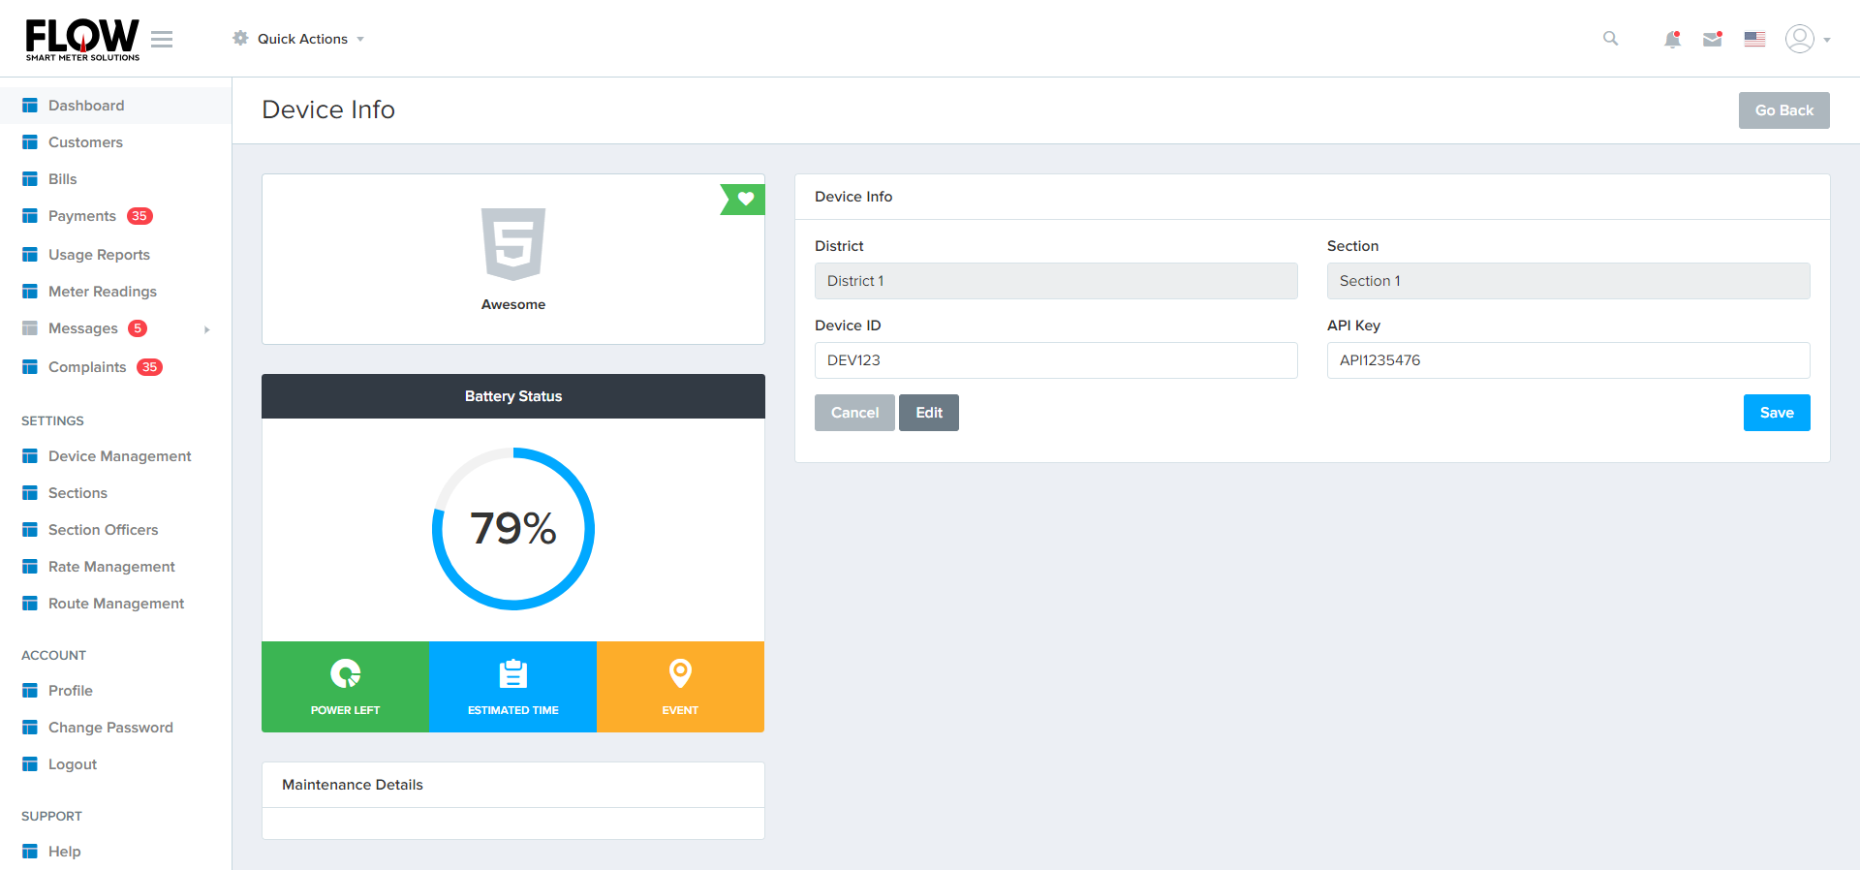Open the mail envelope icon
Image resolution: width=1860 pixels, height=870 pixels.
click(1712, 40)
